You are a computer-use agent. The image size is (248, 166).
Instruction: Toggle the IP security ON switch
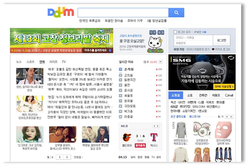click(x=205, y=32)
